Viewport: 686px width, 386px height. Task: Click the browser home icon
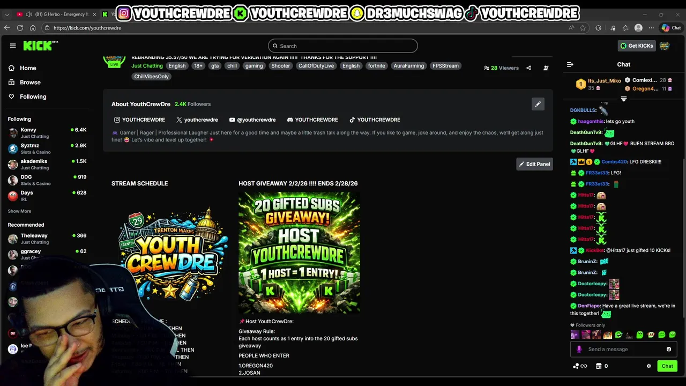point(33,28)
